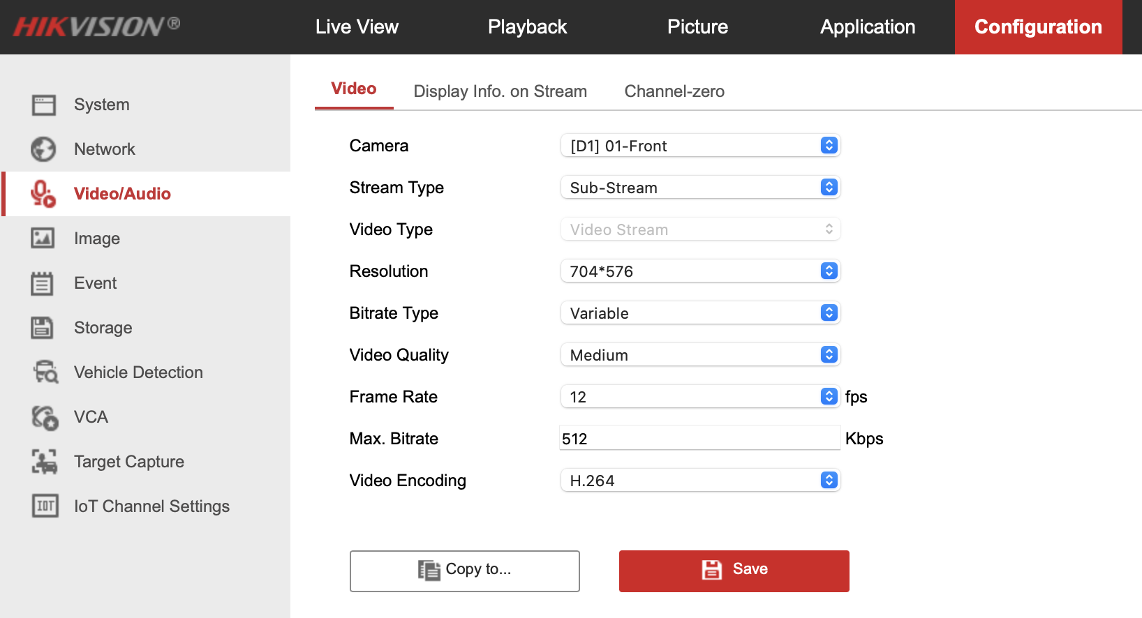Select the Target Capture icon

(x=45, y=462)
